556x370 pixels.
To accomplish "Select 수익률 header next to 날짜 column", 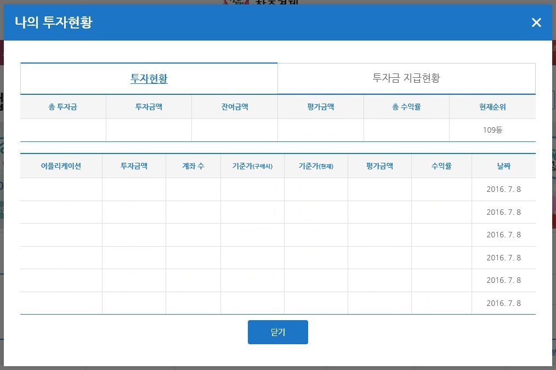I will (x=441, y=166).
